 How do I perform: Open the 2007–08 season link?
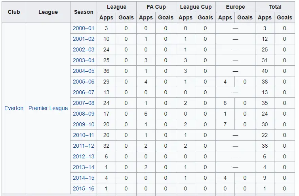pyautogui.click(x=84, y=103)
